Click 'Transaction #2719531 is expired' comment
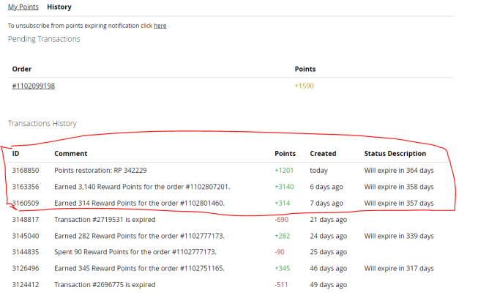The width and height of the screenshot is (478, 293). (x=105, y=220)
